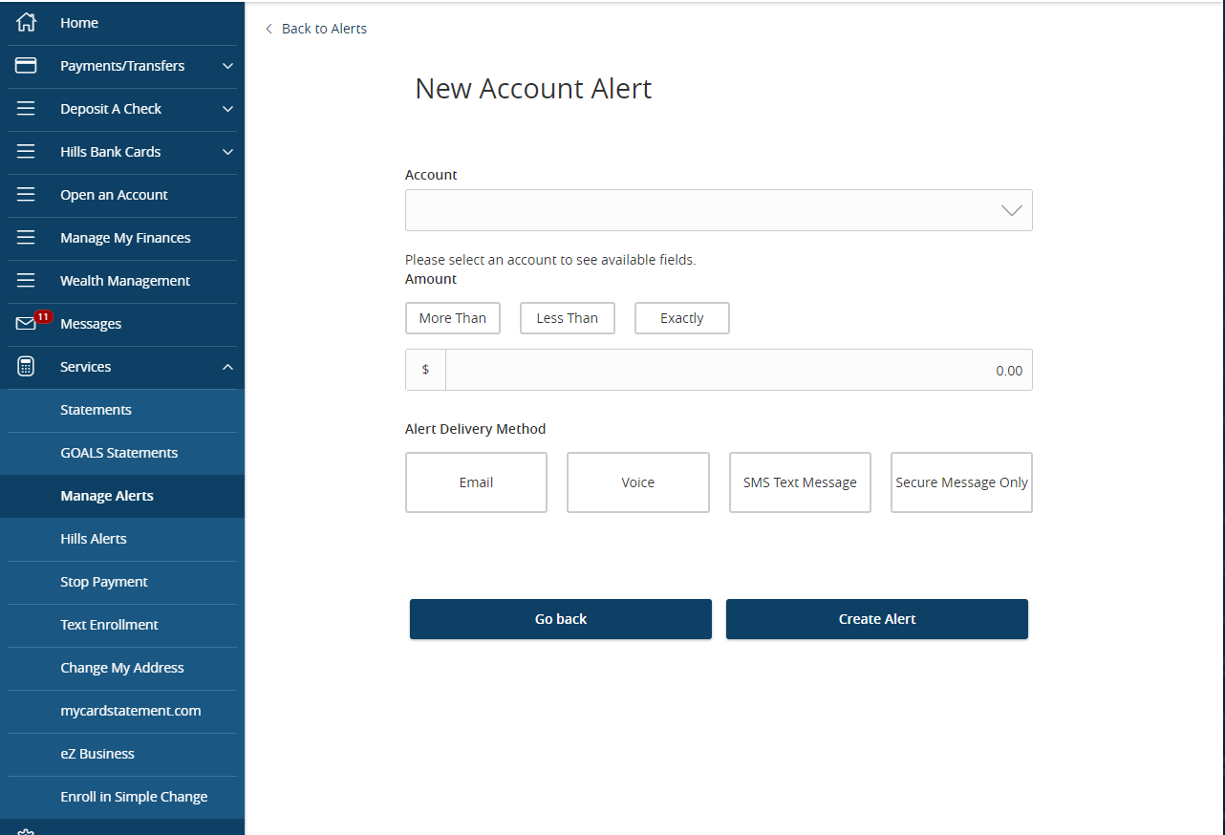Viewport: 1225px width, 835px height.
Task: Click the back arrow beside Back to Alerts
Action: coord(269,29)
